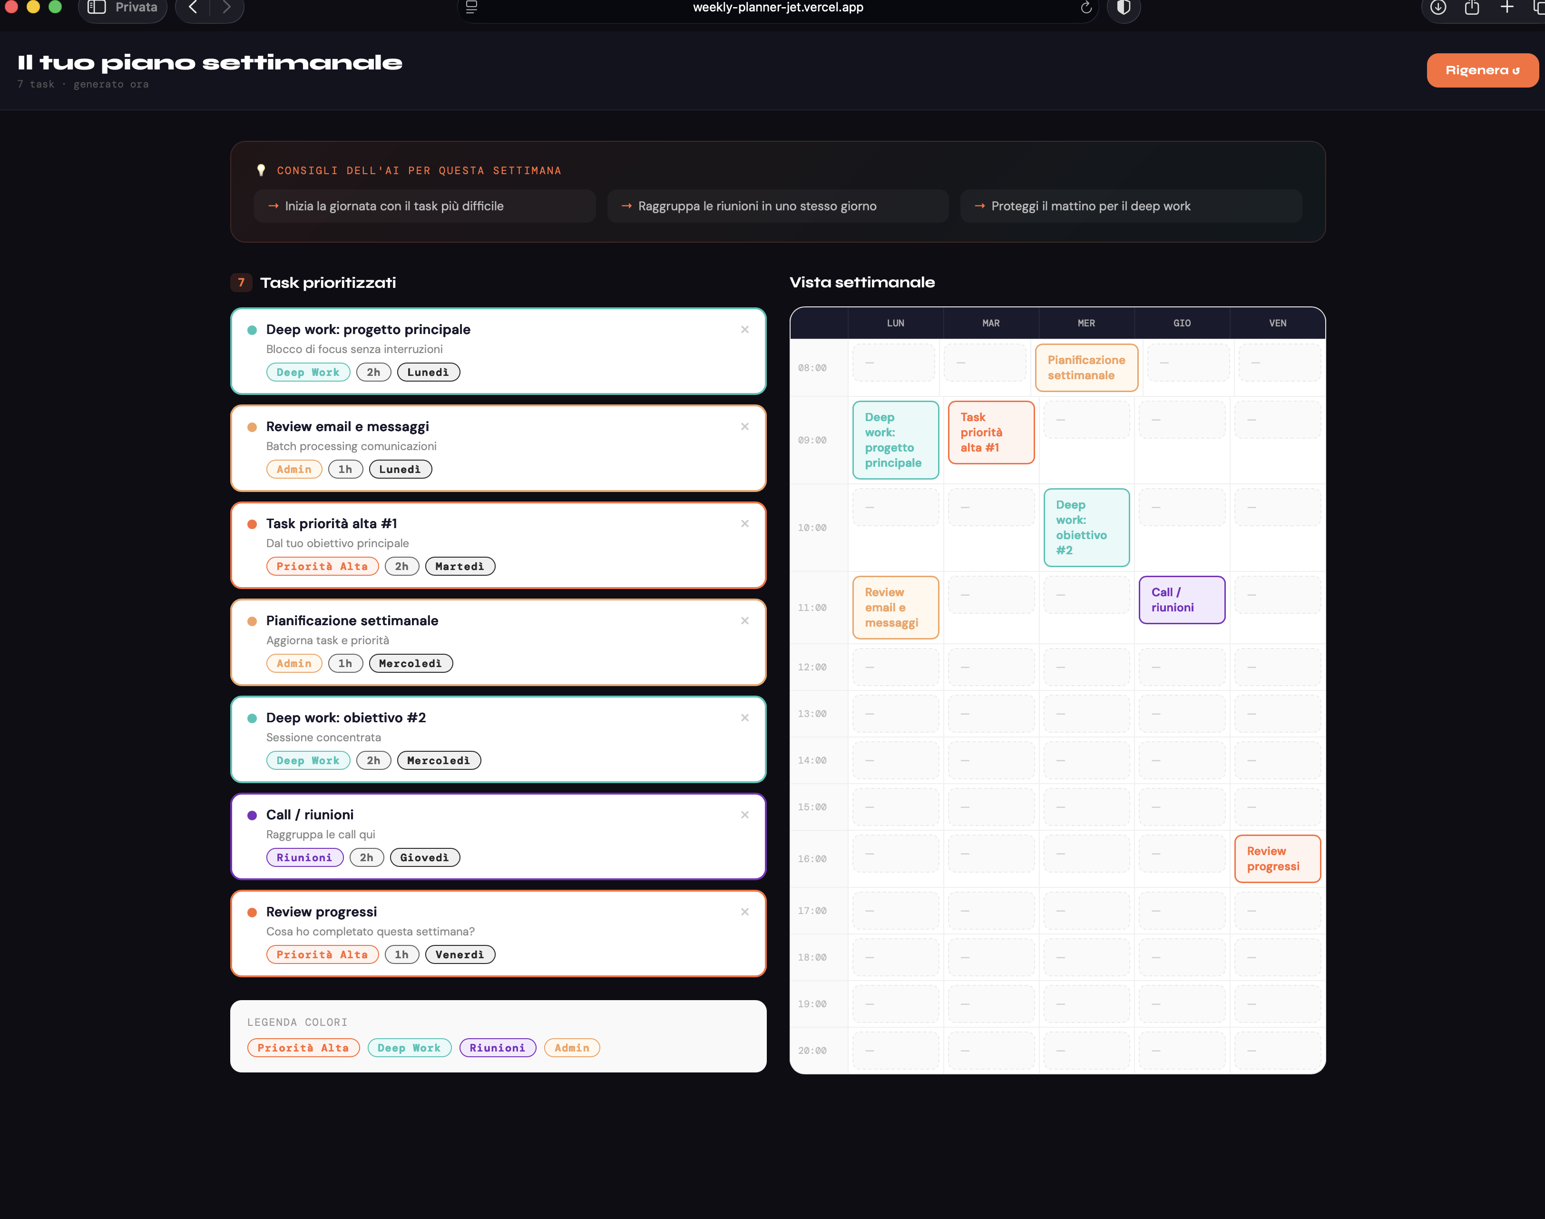The width and height of the screenshot is (1545, 1219).
Task: Click the GIO column header
Action: (1183, 324)
